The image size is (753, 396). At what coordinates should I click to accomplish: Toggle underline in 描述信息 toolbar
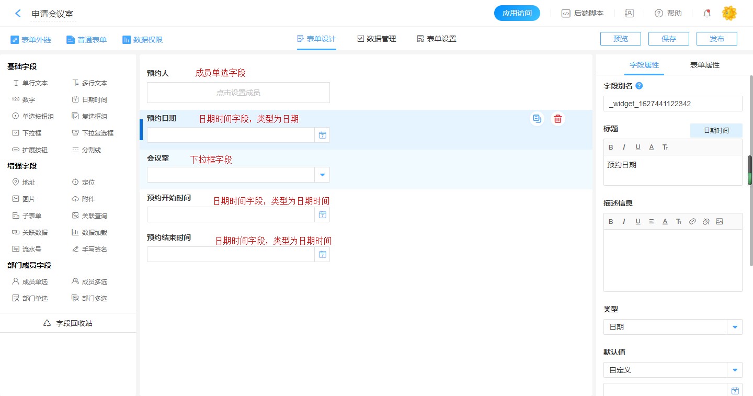click(x=638, y=221)
